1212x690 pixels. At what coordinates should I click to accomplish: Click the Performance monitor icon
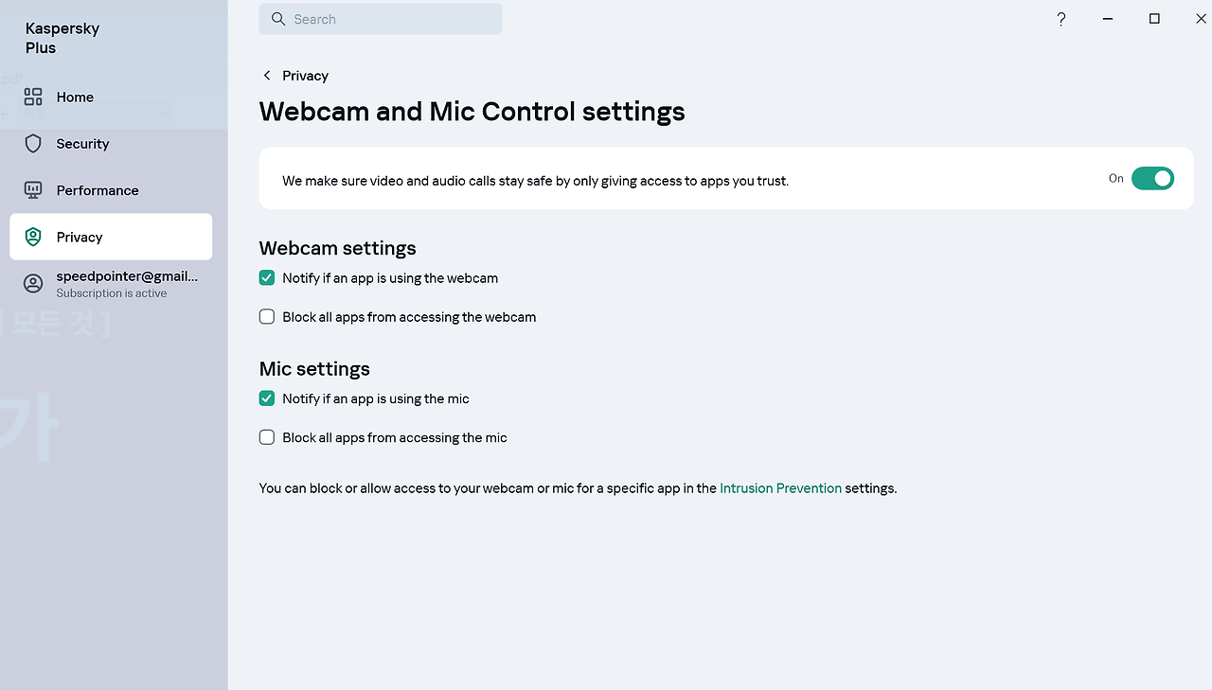pyautogui.click(x=33, y=190)
